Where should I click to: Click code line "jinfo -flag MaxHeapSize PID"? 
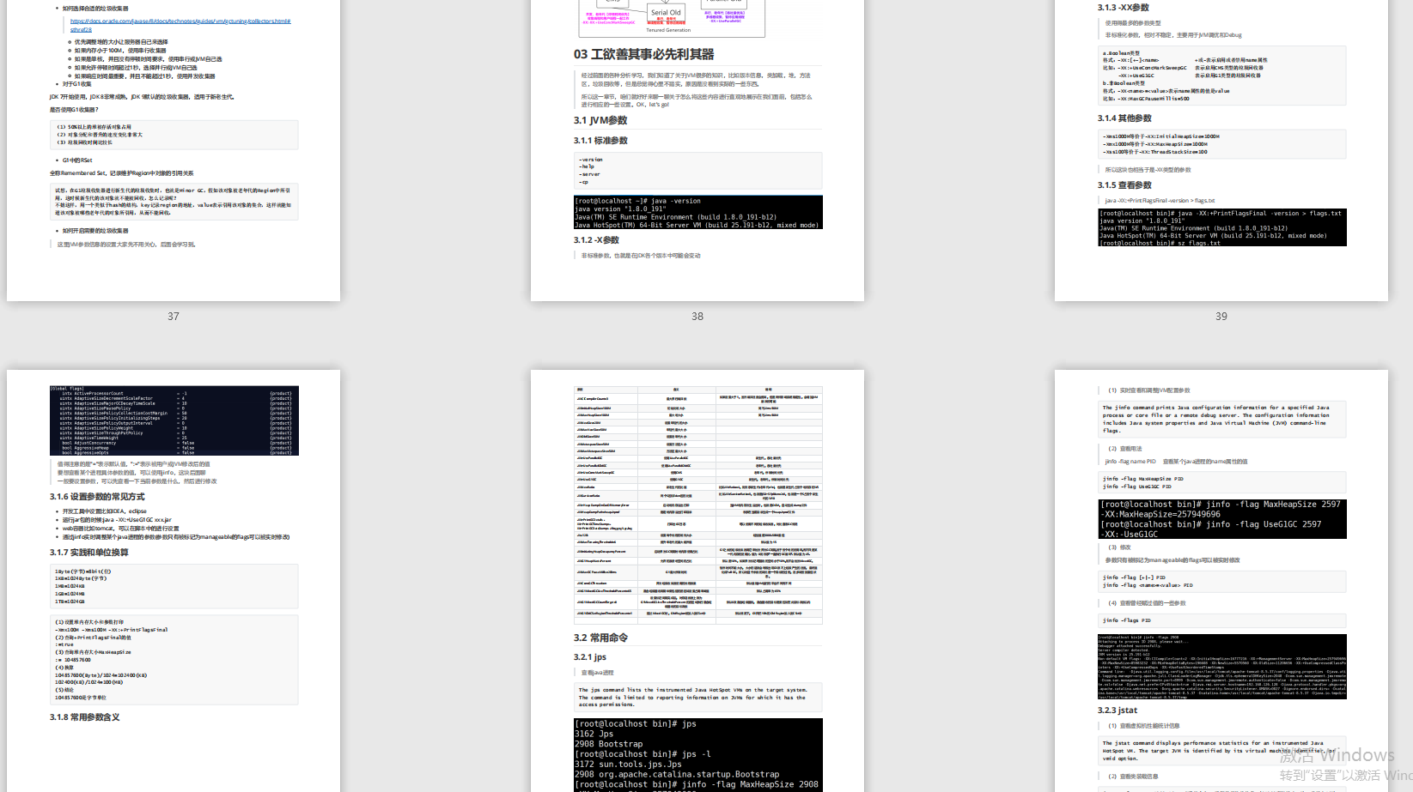(x=1143, y=479)
